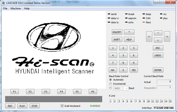Click the ESC button

(x=158, y=48)
